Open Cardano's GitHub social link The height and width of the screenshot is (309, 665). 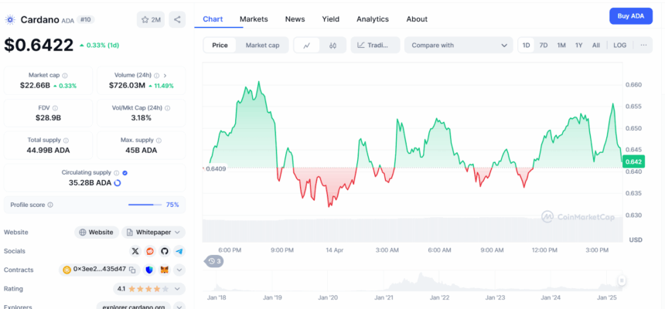165,251
